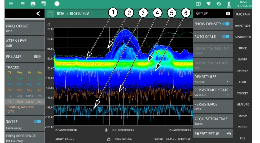Image resolution: width=260 pixels, height=143 pixels.
Task: Close the SETUP panel
Action: coord(228,13)
